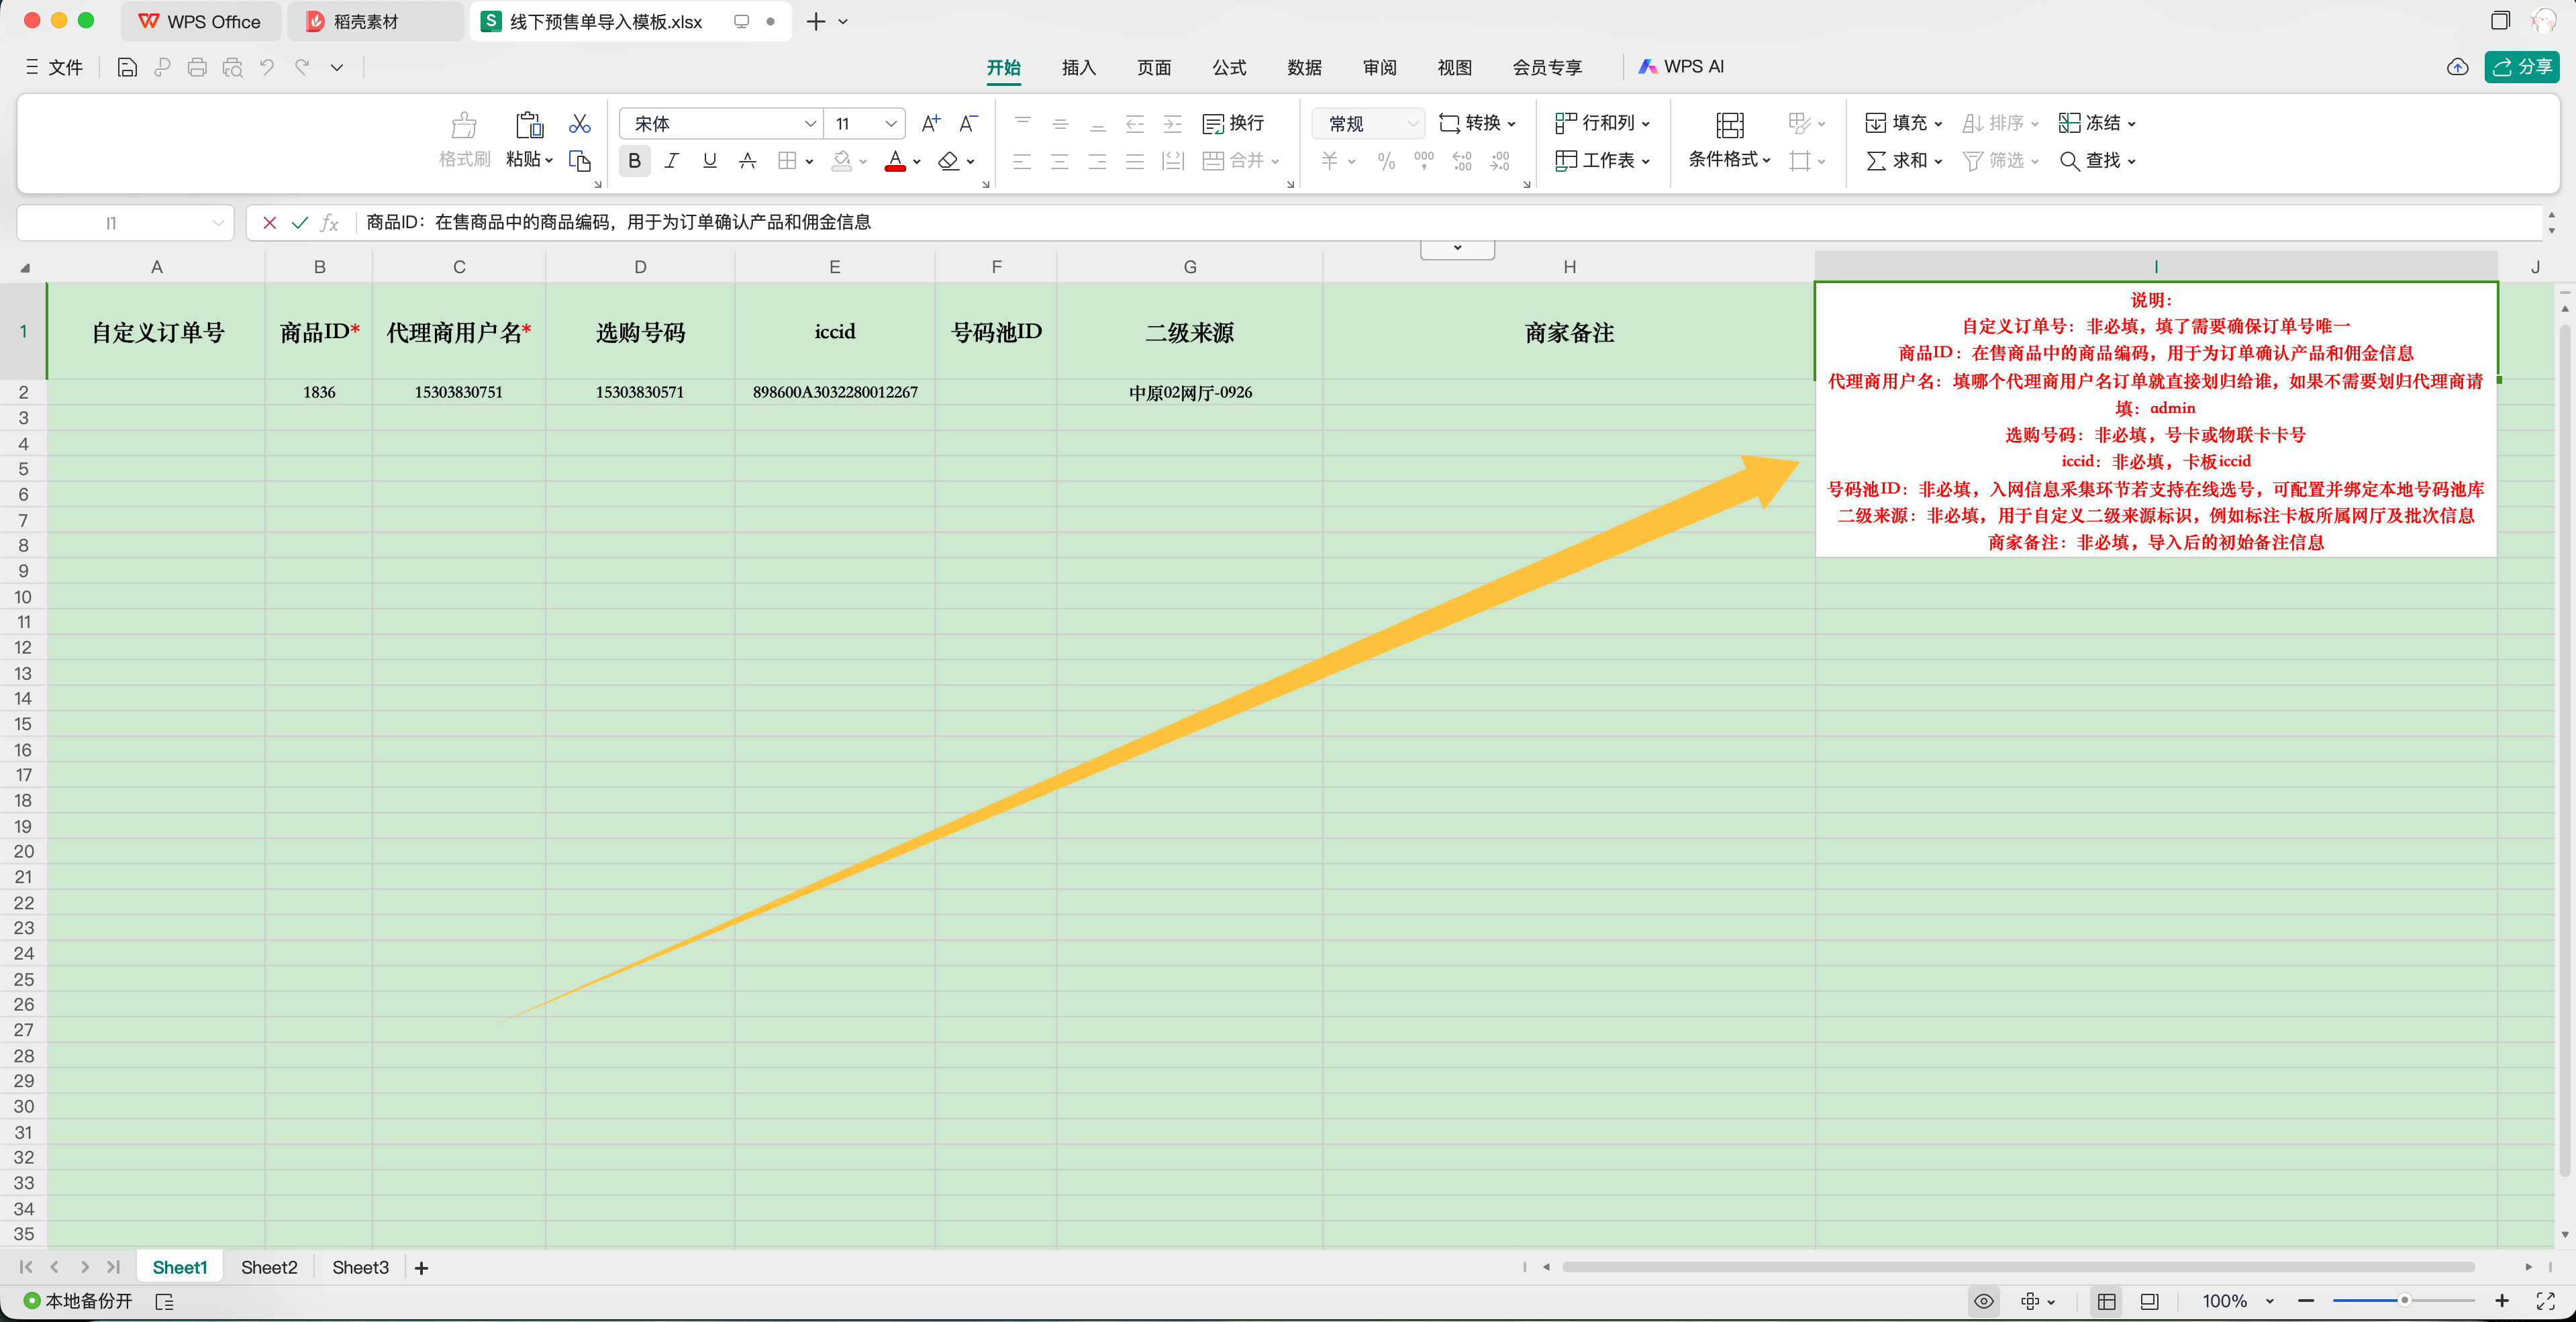Toggle italic formatting button
This screenshot has width=2576, height=1322.
tap(672, 161)
